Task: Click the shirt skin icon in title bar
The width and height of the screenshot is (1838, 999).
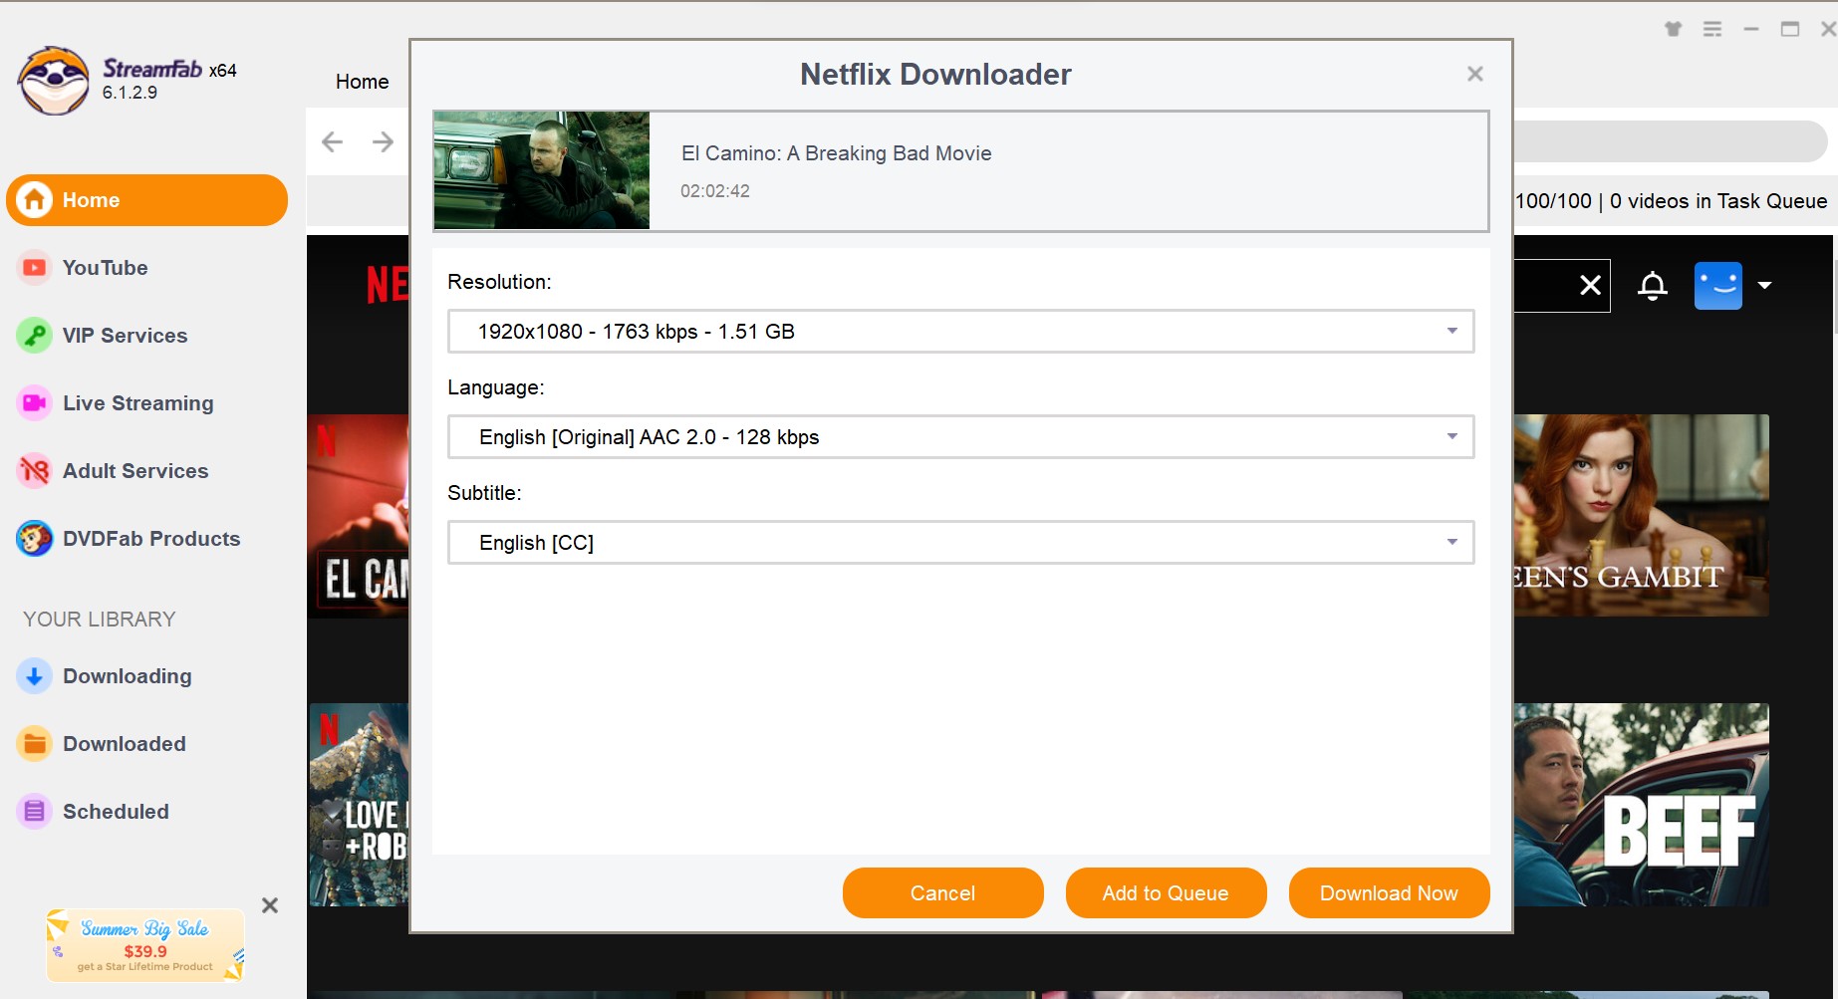Action: [x=1674, y=29]
